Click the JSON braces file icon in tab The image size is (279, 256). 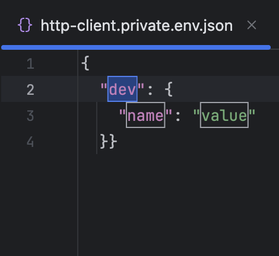coord(25,25)
